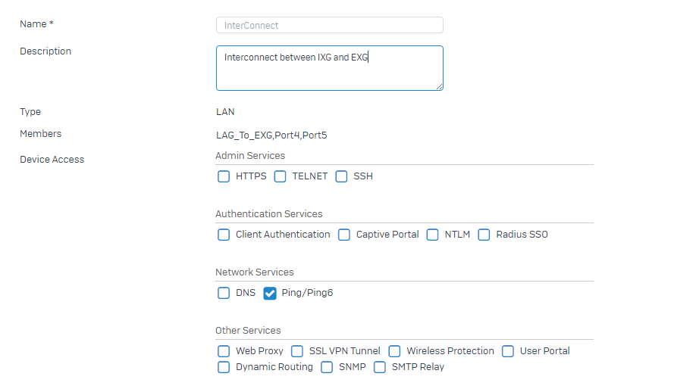699x389 pixels.
Task: Grab the Description textarea resize handle
Action: [x=440, y=87]
